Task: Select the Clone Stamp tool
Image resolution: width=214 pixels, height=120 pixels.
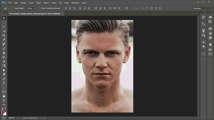Action: (x=4, y=53)
